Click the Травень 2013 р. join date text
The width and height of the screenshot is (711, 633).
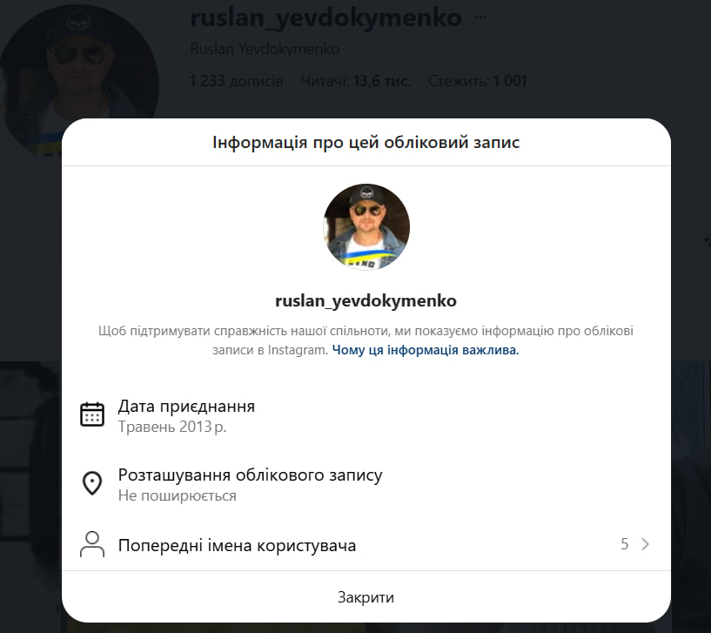(172, 427)
